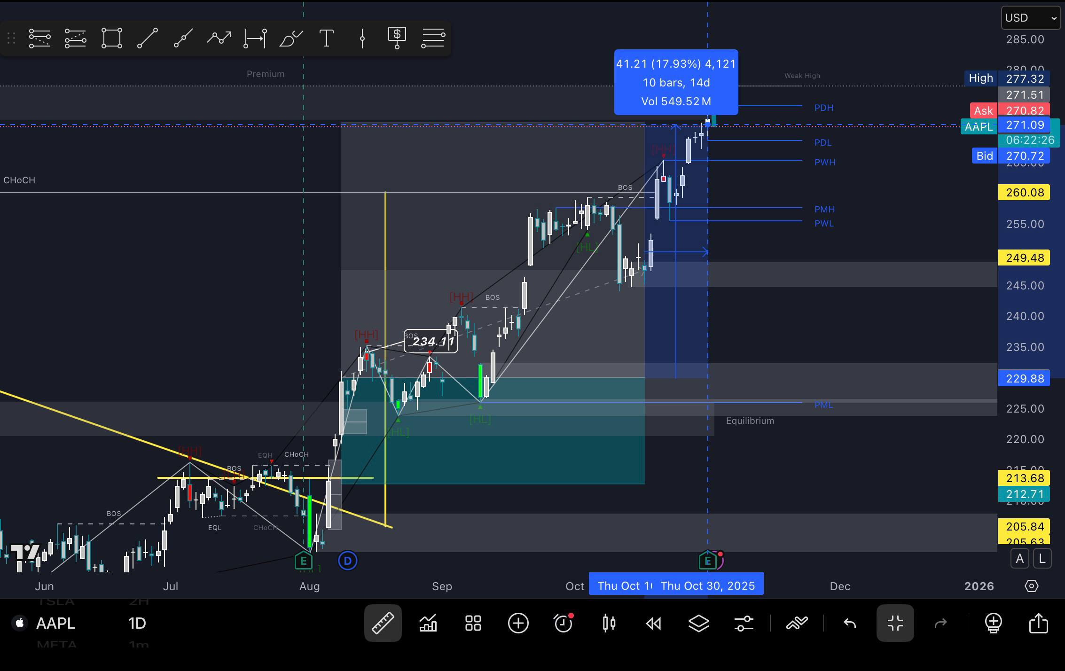Viewport: 1065px width, 671px height.
Task: Open the USD currency dropdown
Action: (x=1030, y=18)
